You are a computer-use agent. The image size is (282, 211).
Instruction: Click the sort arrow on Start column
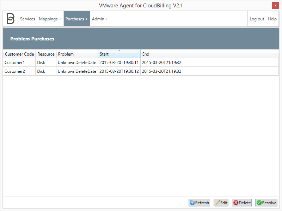(x=118, y=51)
